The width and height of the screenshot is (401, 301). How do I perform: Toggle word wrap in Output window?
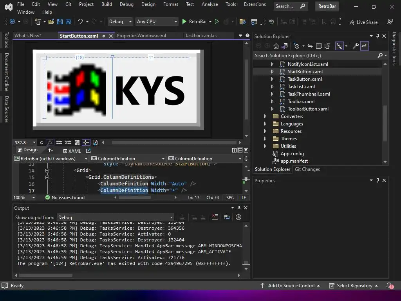[227, 217]
